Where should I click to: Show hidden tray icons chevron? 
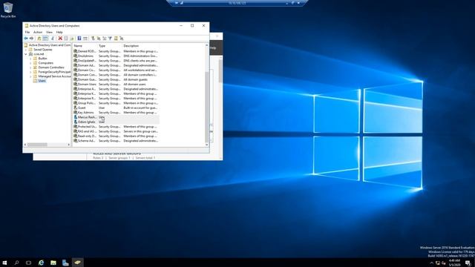432,263
